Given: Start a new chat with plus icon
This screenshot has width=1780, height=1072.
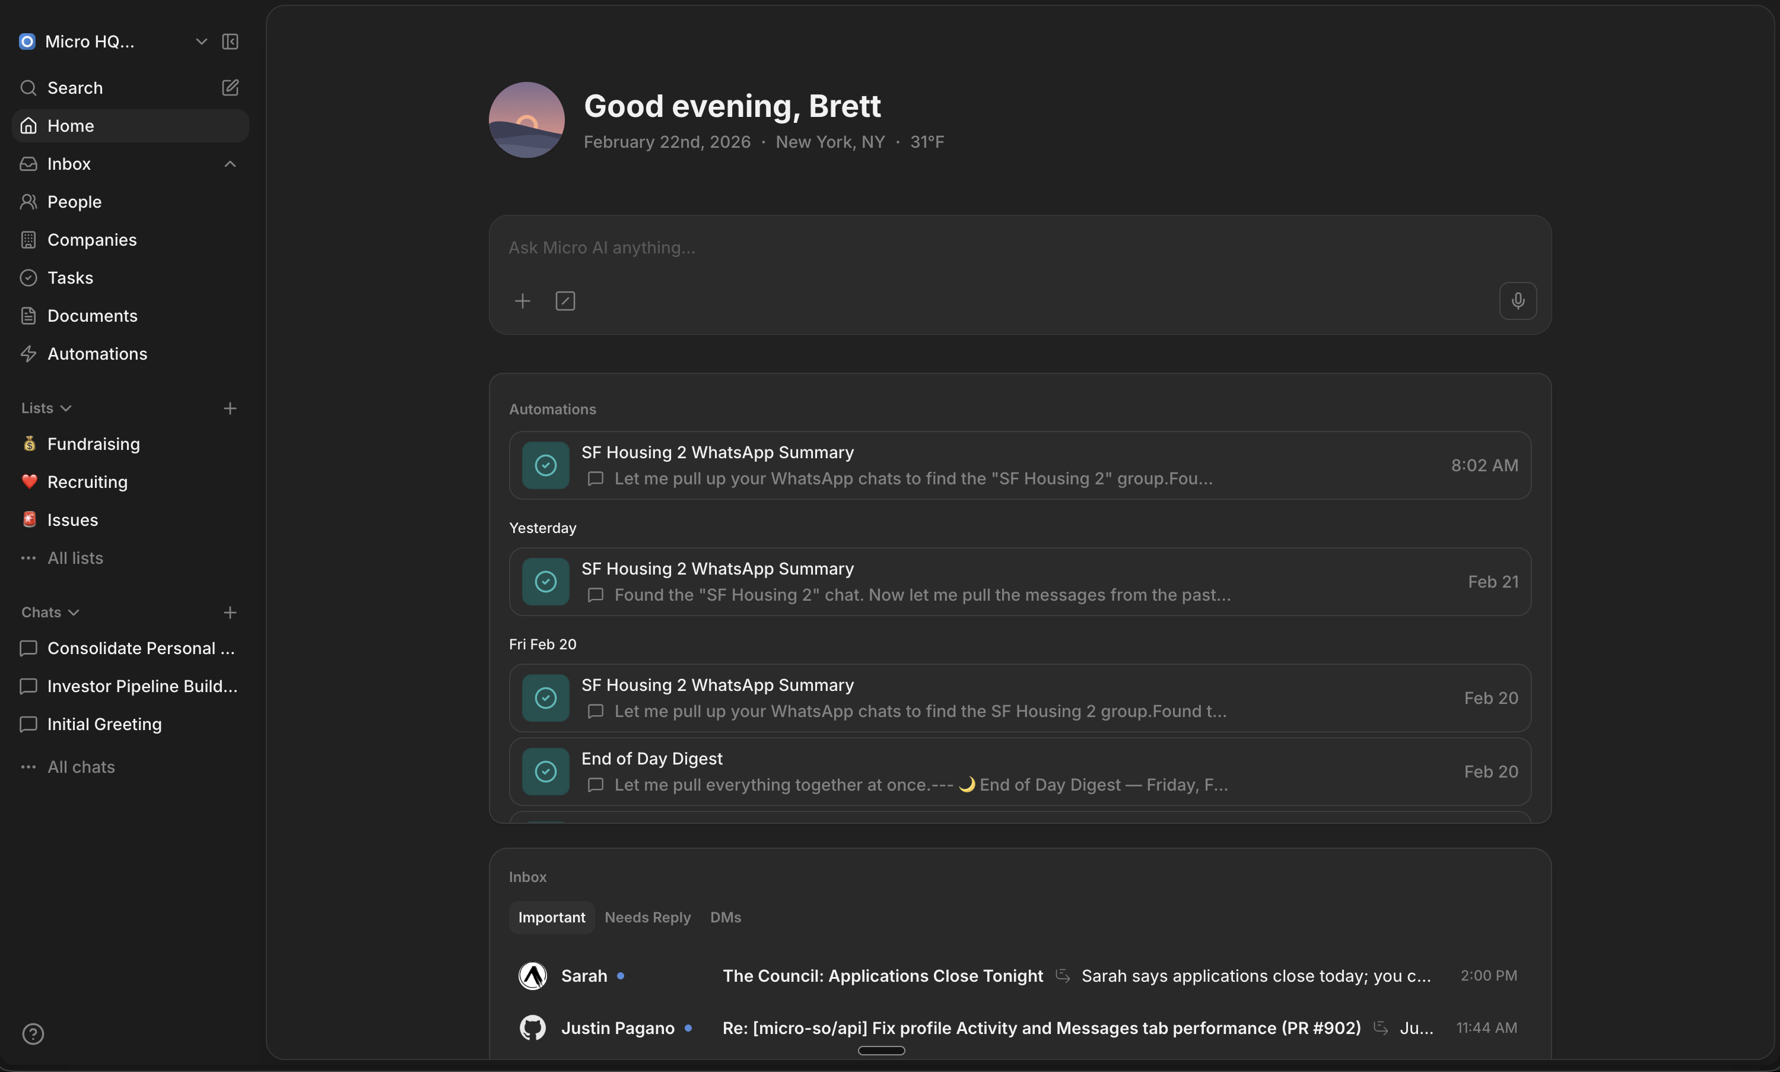Looking at the screenshot, I should coord(230,613).
